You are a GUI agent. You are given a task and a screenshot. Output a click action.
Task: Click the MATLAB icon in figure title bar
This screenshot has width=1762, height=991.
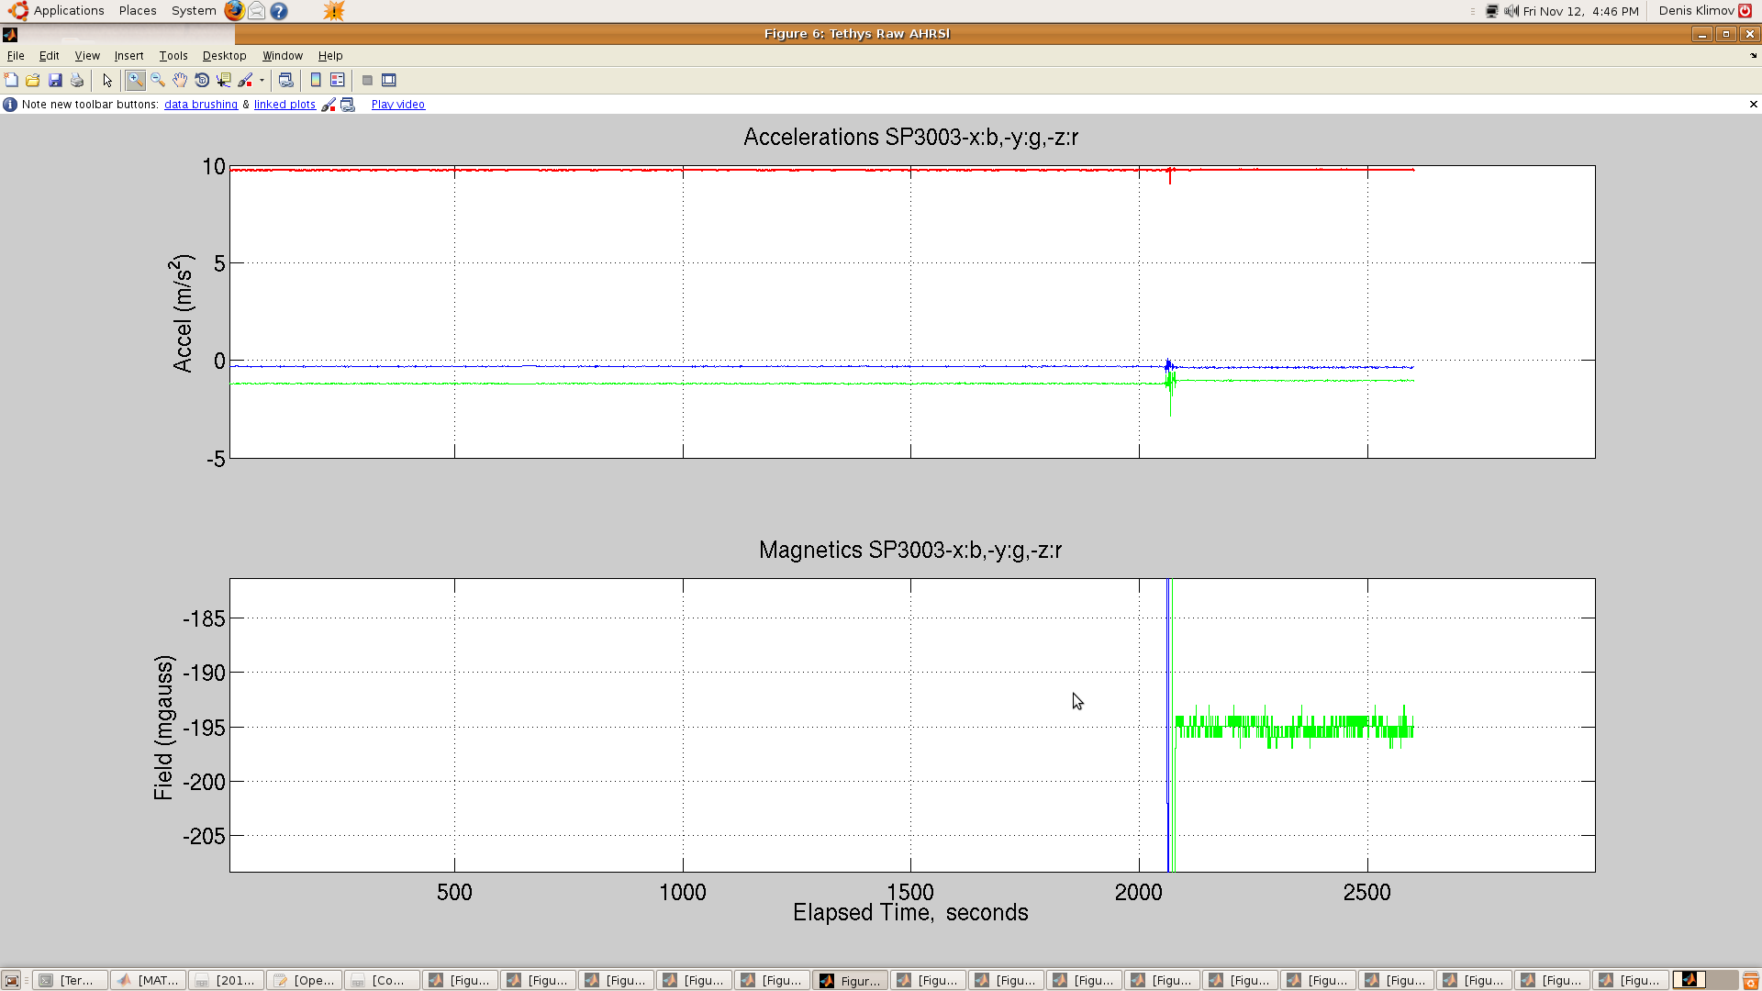(10, 35)
